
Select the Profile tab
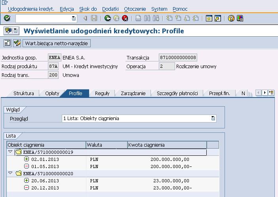(76, 94)
